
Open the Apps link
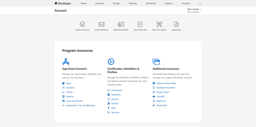tap(68, 83)
